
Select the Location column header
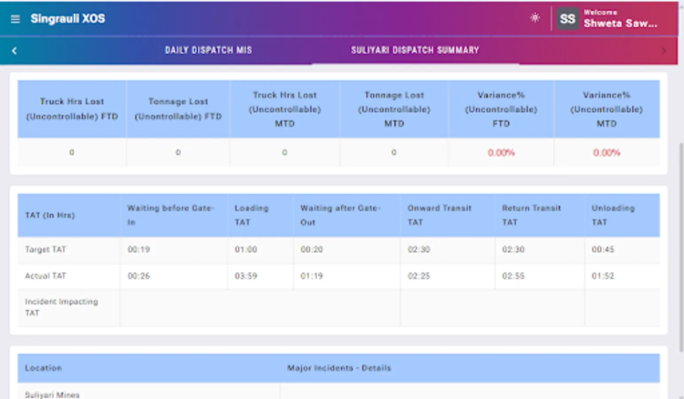(x=43, y=368)
